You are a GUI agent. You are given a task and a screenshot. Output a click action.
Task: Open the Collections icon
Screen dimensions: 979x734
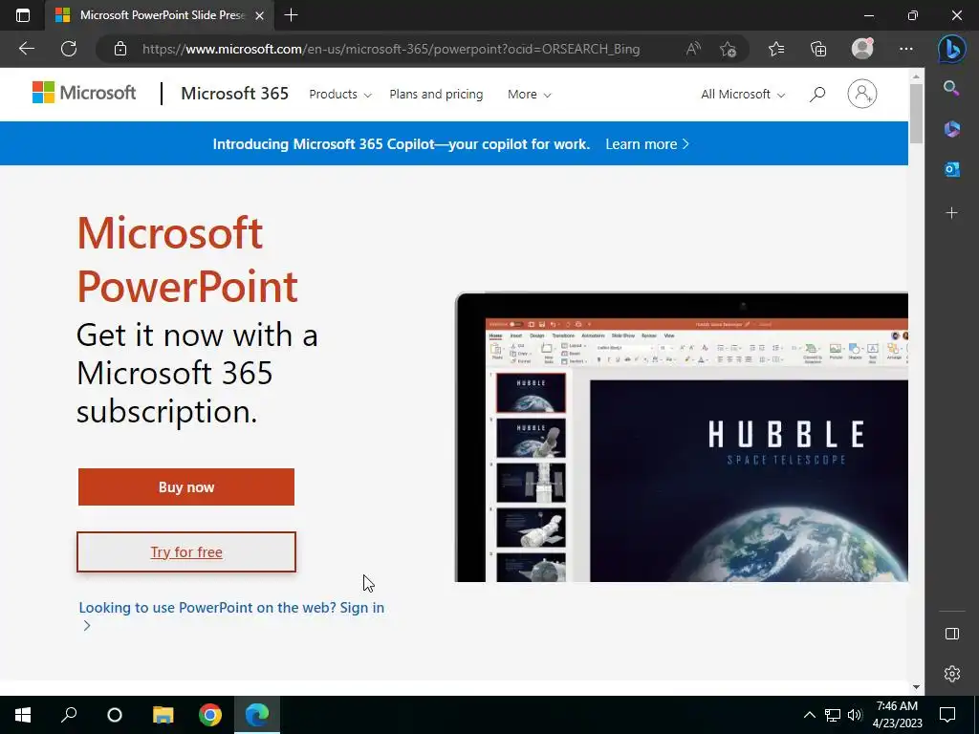[818, 49]
